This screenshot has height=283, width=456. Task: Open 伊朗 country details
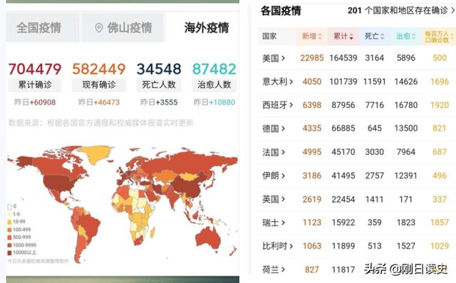[274, 176]
